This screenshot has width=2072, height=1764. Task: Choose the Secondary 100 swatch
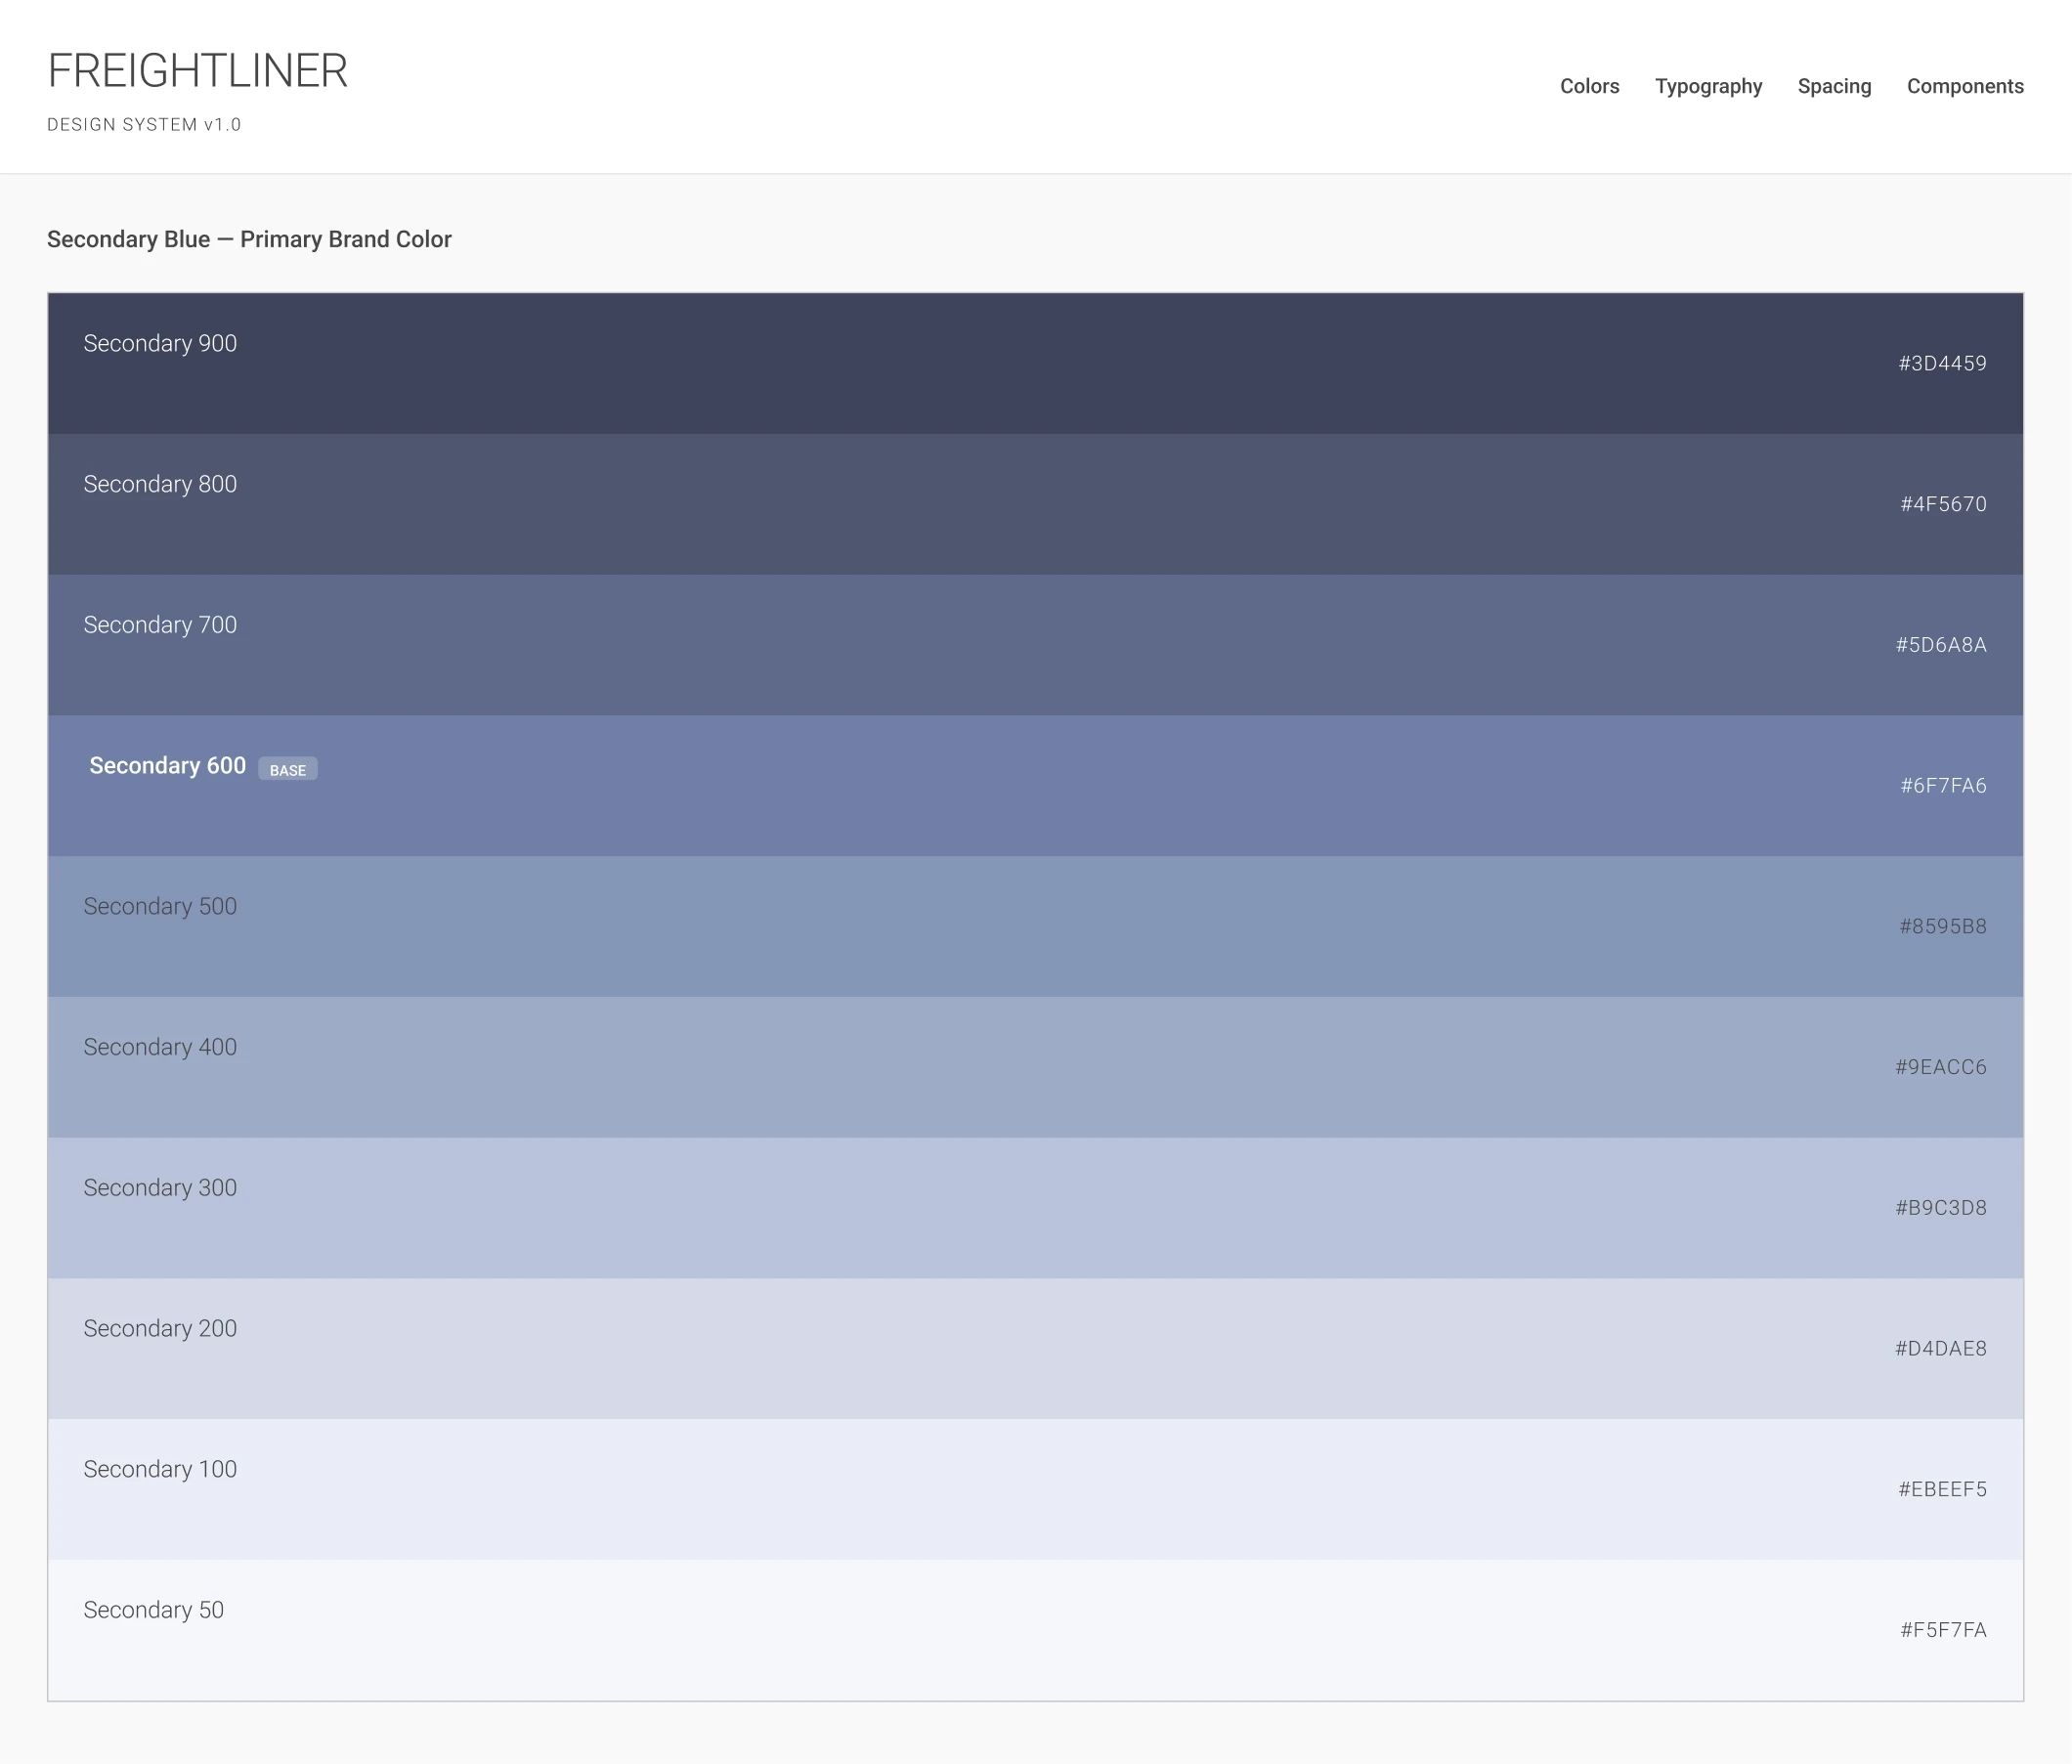point(1035,1489)
